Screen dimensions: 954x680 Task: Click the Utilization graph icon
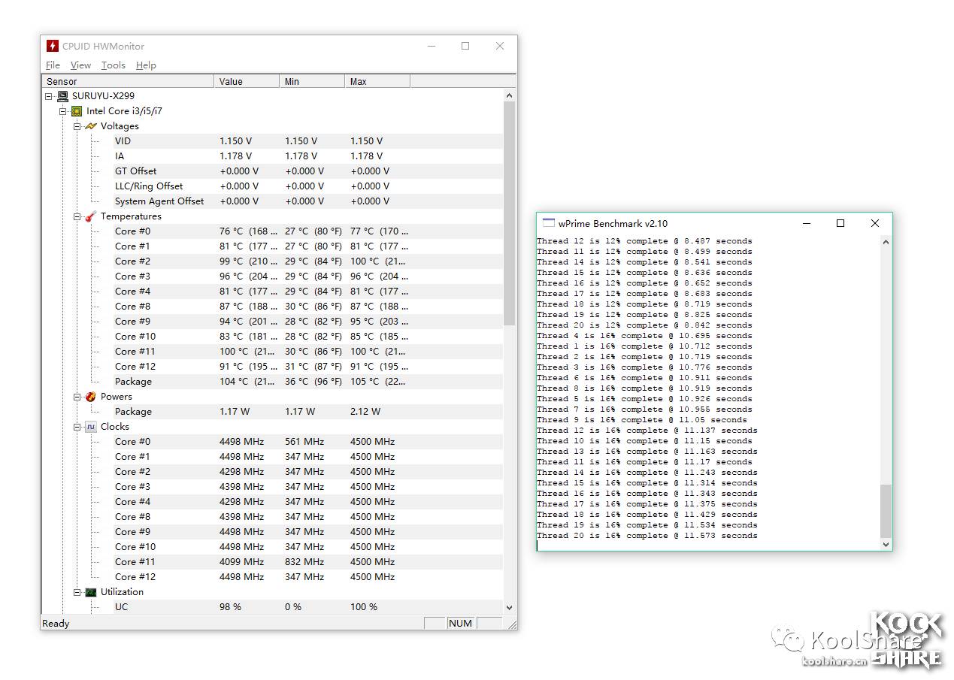(91, 592)
